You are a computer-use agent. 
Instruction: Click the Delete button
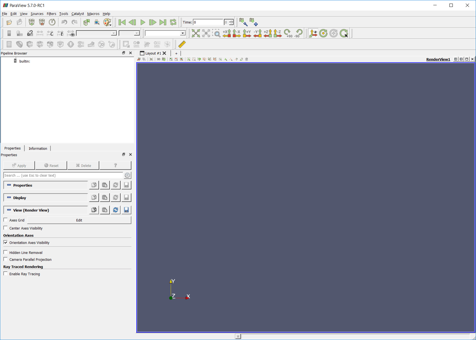click(84, 165)
